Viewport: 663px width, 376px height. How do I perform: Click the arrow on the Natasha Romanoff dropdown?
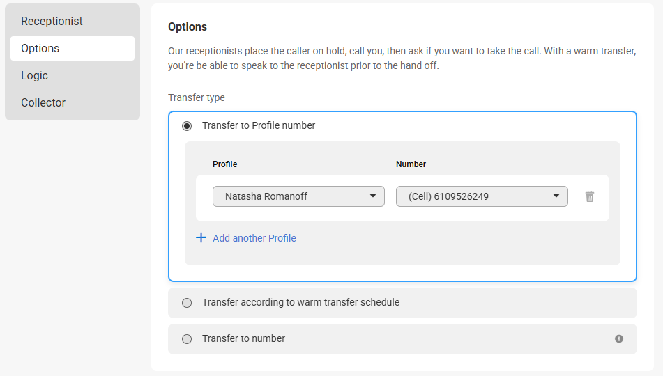click(372, 196)
